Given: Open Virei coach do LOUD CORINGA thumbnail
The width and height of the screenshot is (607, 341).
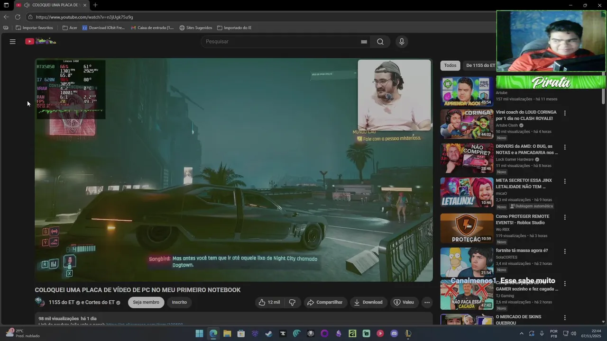Looking at the screenshot, I should pyautogui.click(x=467, y=124).
